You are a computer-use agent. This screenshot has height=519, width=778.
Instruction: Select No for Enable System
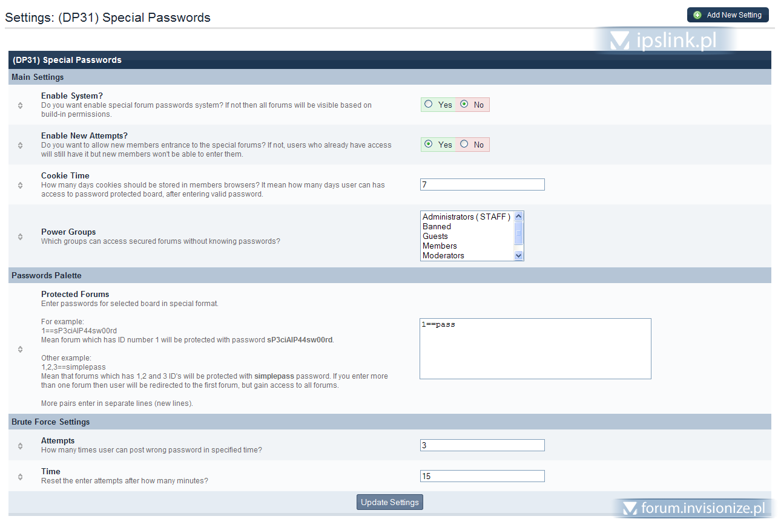[x=464, y=104]
